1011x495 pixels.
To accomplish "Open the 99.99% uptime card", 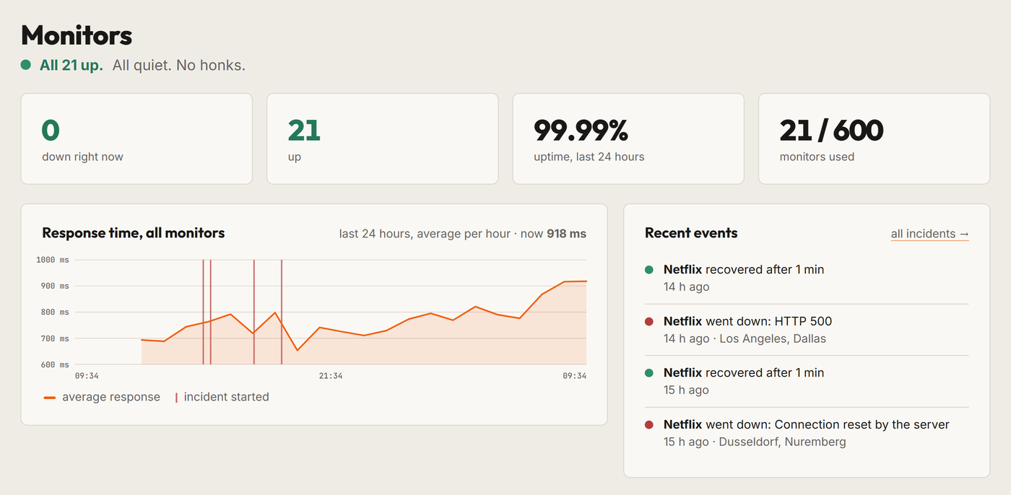I will point(628,139).
